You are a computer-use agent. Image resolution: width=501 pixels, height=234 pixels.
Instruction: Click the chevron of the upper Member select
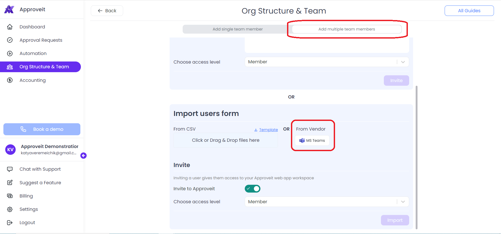click(403, 62)
